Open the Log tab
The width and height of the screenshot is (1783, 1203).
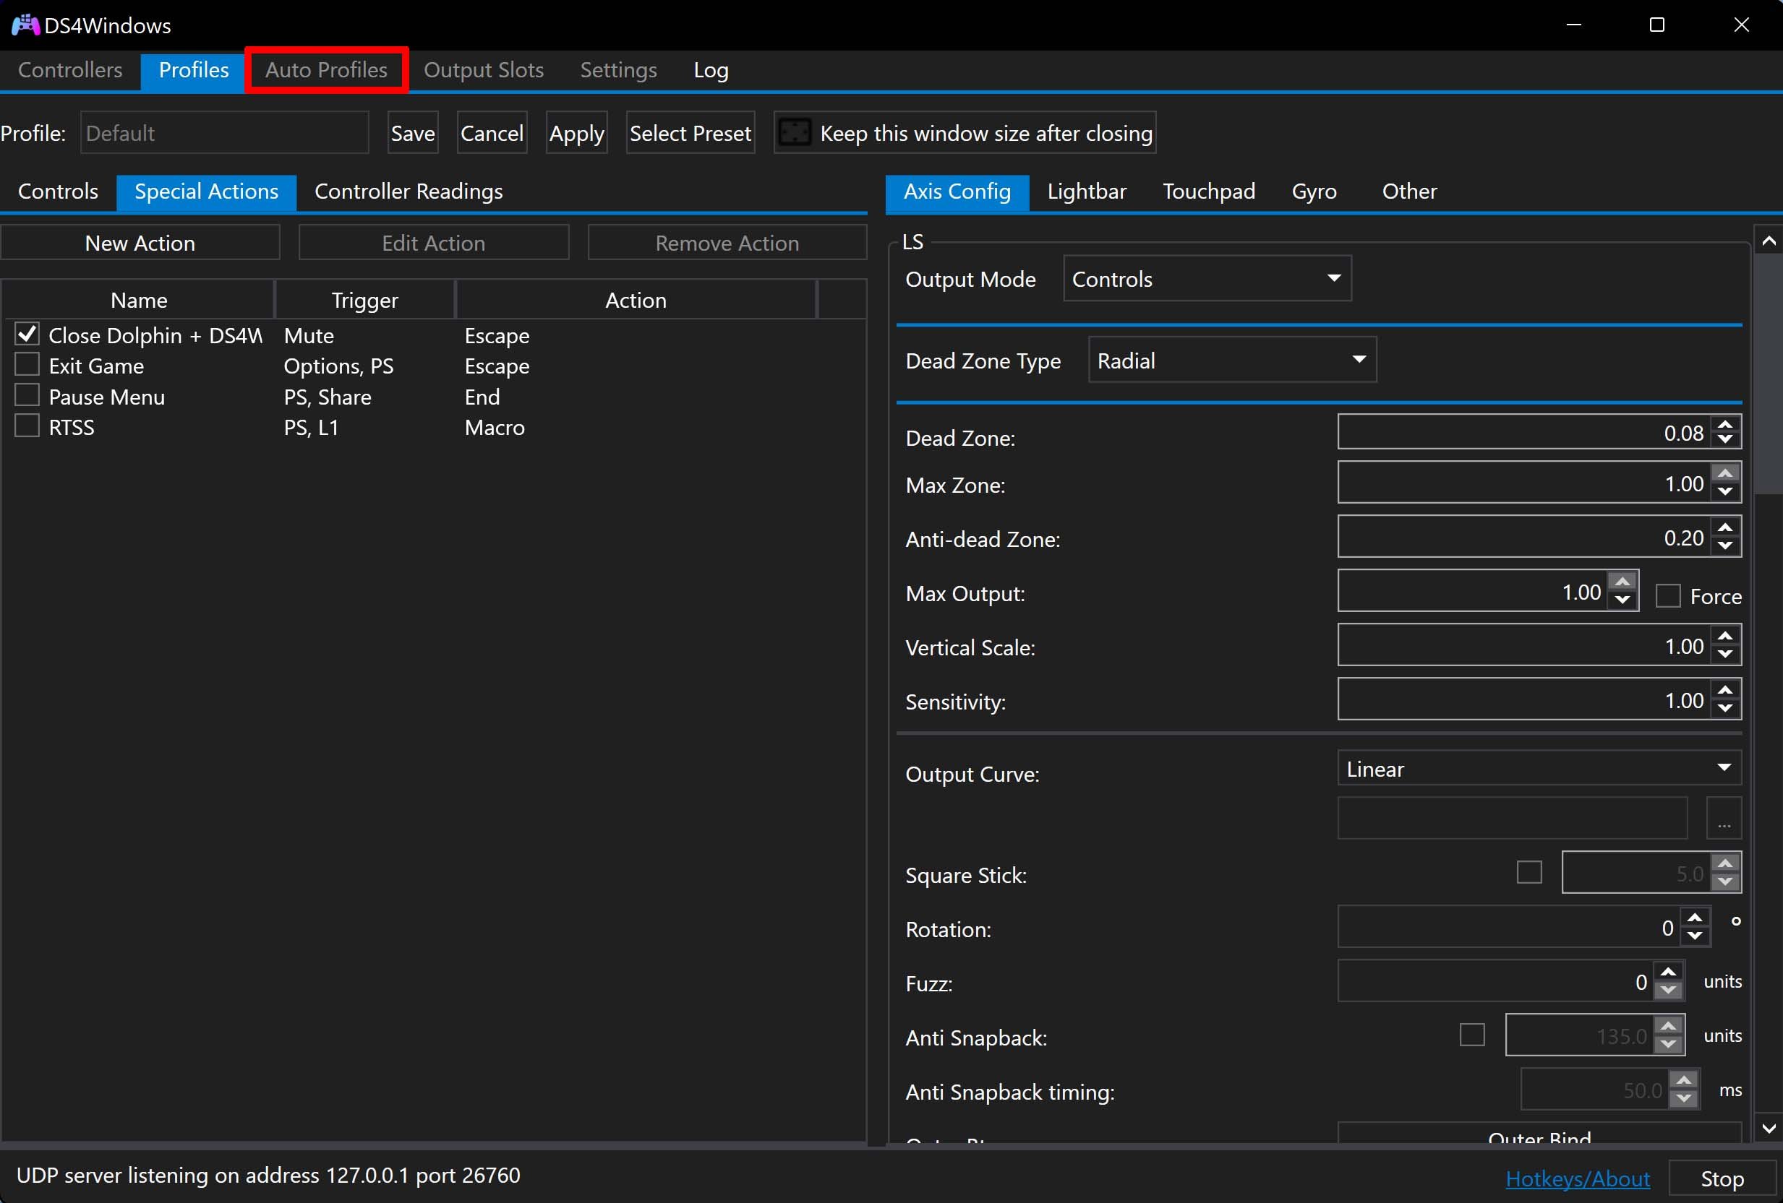711,71
